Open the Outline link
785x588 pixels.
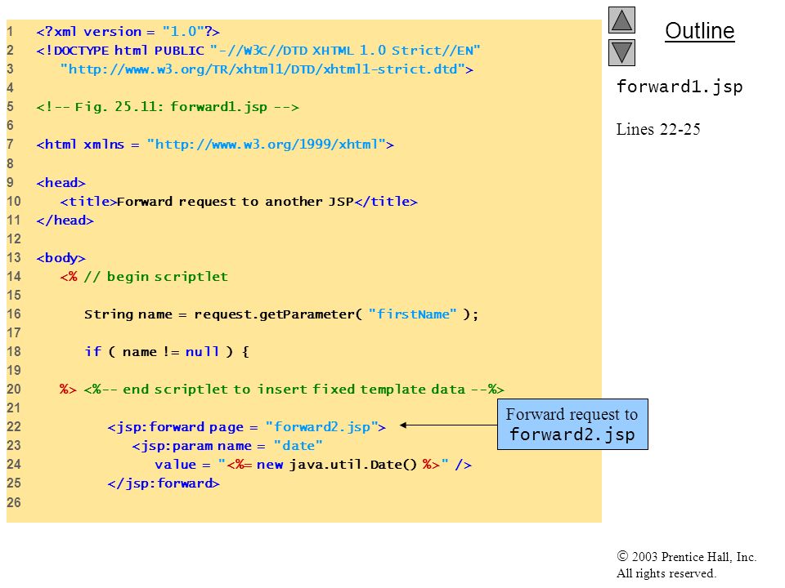[x=699, y=31]
